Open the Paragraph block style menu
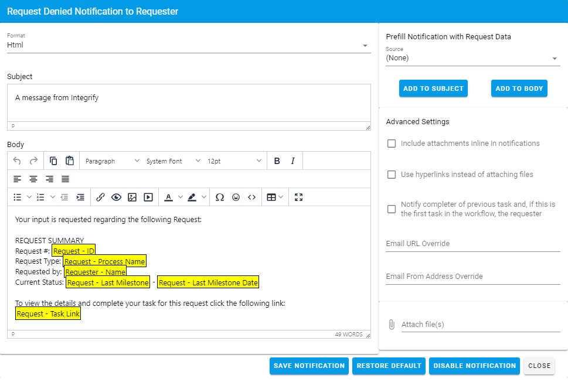 112,161
